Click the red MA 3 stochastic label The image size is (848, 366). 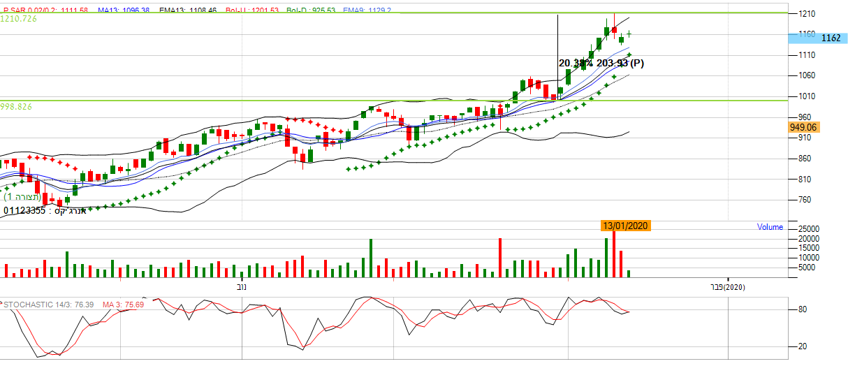point(124,305)
